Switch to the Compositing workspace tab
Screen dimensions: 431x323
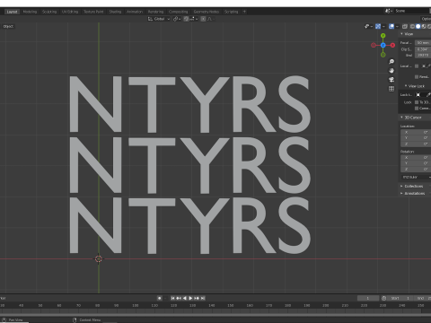tap(178, 12)
